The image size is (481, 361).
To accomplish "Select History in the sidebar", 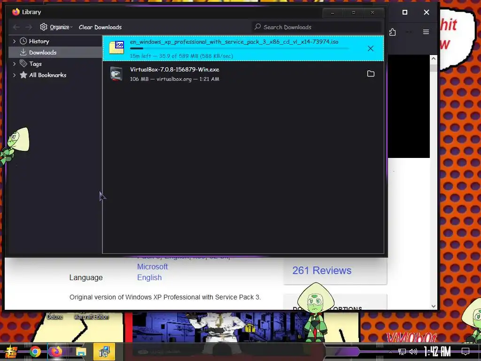I will (x=39, y=41).
